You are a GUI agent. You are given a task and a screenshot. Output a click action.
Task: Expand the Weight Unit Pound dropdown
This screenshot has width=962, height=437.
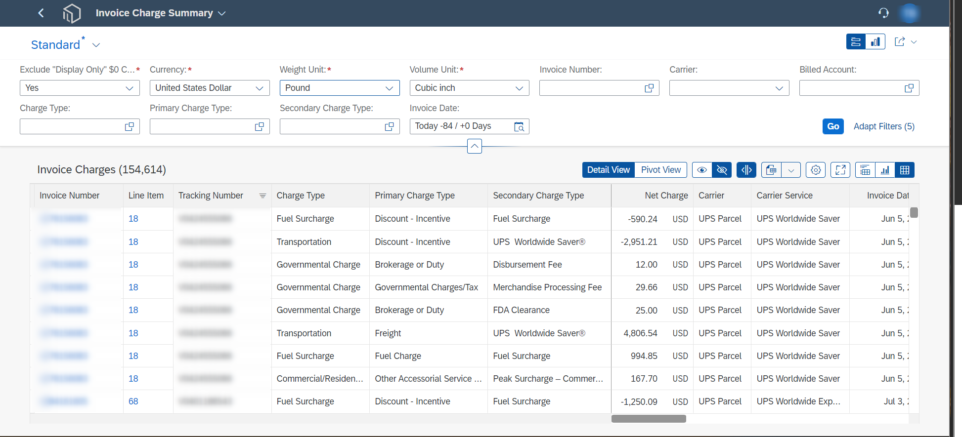(340, 88)
